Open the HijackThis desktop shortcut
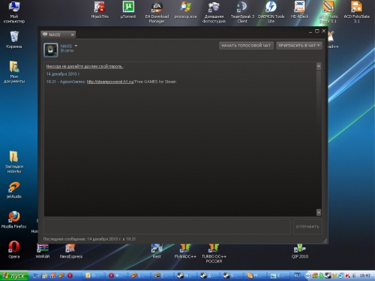Screen dimensions: 375x281 coord(100,10)
